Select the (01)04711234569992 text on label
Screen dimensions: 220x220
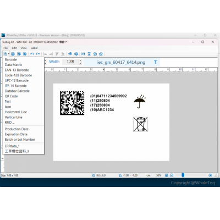click(108, 96)
